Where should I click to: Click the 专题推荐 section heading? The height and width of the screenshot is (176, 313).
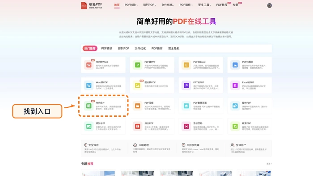coord(87,164)
